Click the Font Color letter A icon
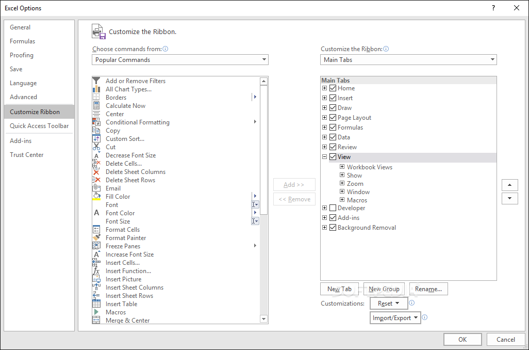 [96, 213]
